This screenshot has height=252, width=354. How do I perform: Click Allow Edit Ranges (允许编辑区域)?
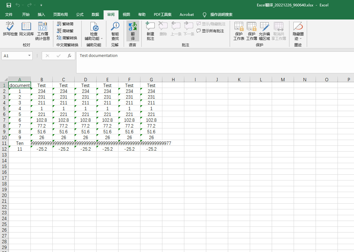[x=264, y=31]
